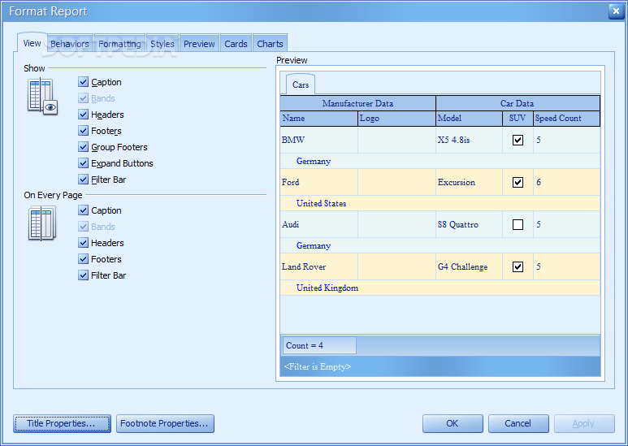Switch to the Behaviors tab
This screenshot has width=628, height=446.
click(70, 44)
